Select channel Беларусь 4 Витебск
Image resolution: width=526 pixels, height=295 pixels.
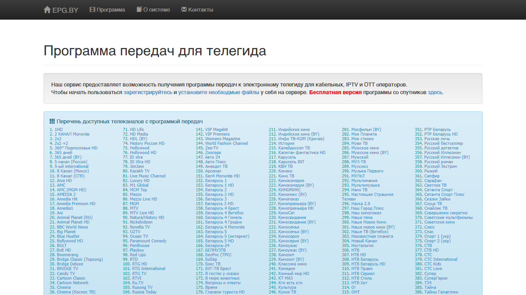(x=224, y=213)
